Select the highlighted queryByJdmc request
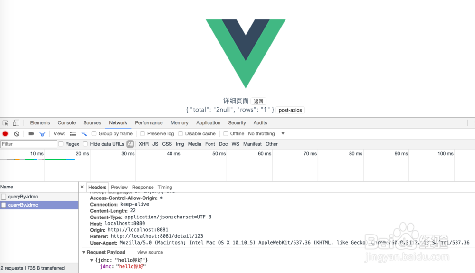 pos(39,205)
